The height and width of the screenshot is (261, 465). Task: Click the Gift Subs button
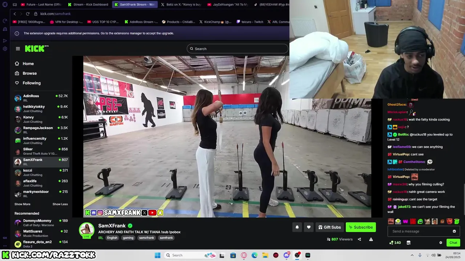pos(329,227)
